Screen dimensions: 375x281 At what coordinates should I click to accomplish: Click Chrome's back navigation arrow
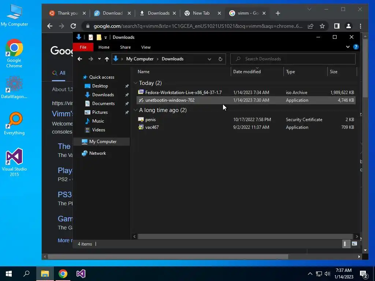pyautogui.click(x=50, y=26)
